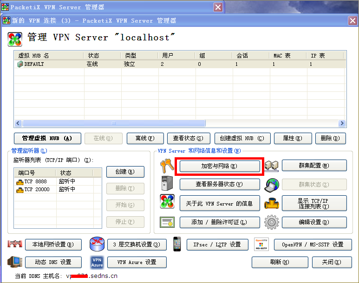Open 3 层交换机设置 (3)
Screen dimensions: 359x283
click(137, 245)
